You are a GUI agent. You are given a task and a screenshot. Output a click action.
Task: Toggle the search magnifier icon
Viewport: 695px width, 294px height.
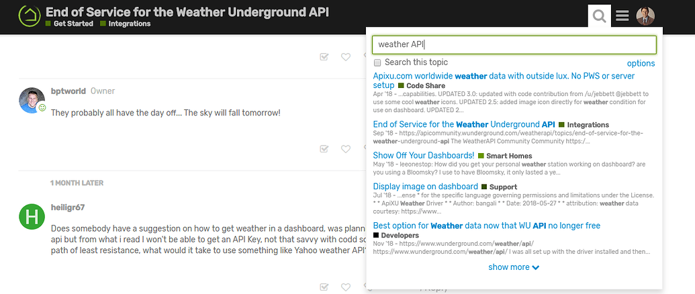[x=599, y=17]
